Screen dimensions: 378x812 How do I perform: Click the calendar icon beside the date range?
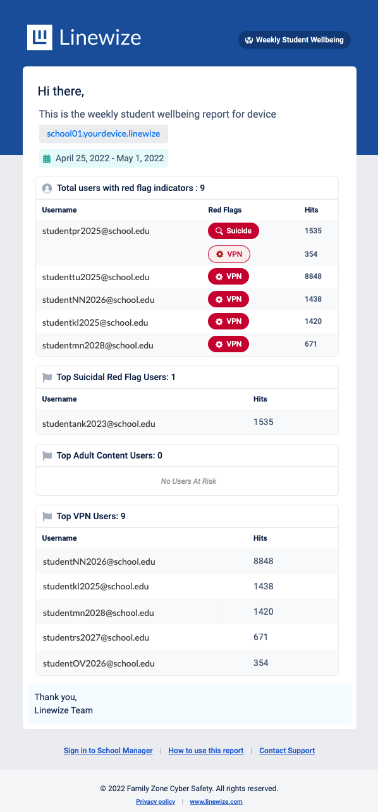tap(47, 158)
